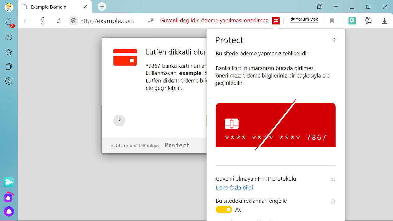Open the downloads arrow icon
The image size is (393, 221).
384,21
